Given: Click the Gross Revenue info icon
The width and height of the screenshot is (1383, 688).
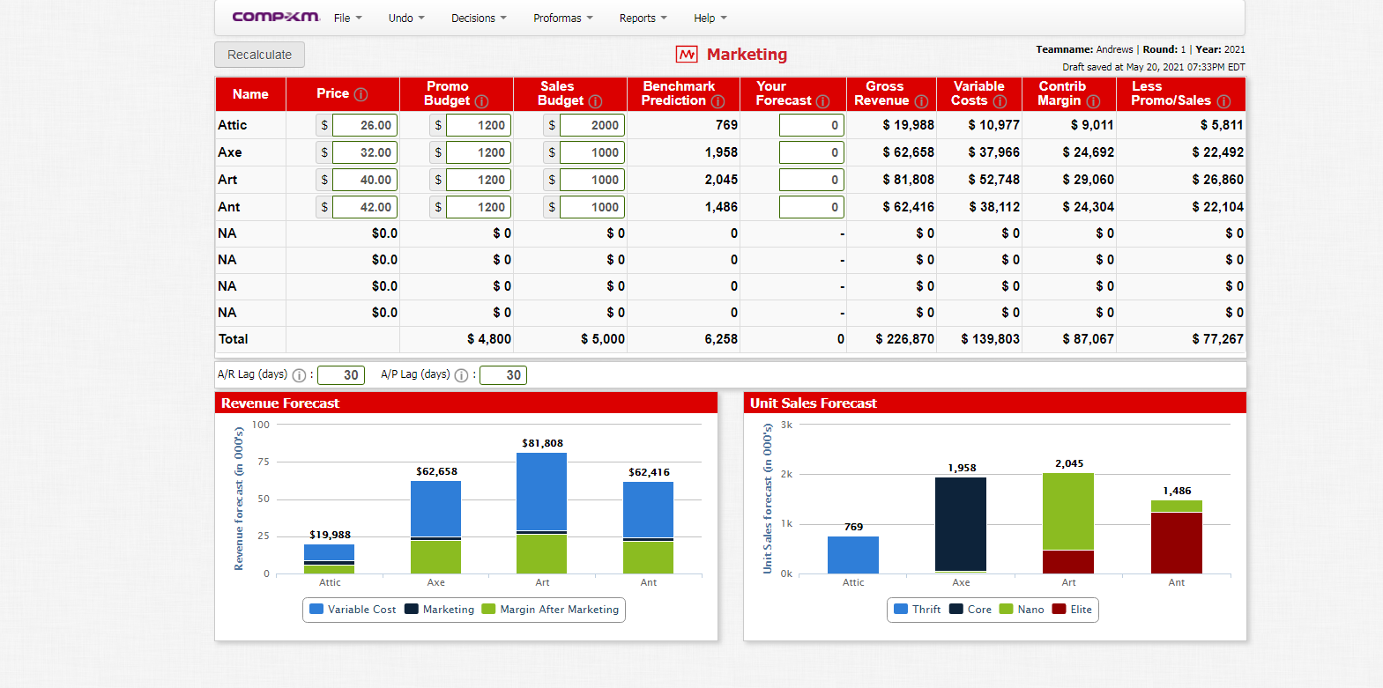Looking at the screenshot, I should tap(921, 101).
